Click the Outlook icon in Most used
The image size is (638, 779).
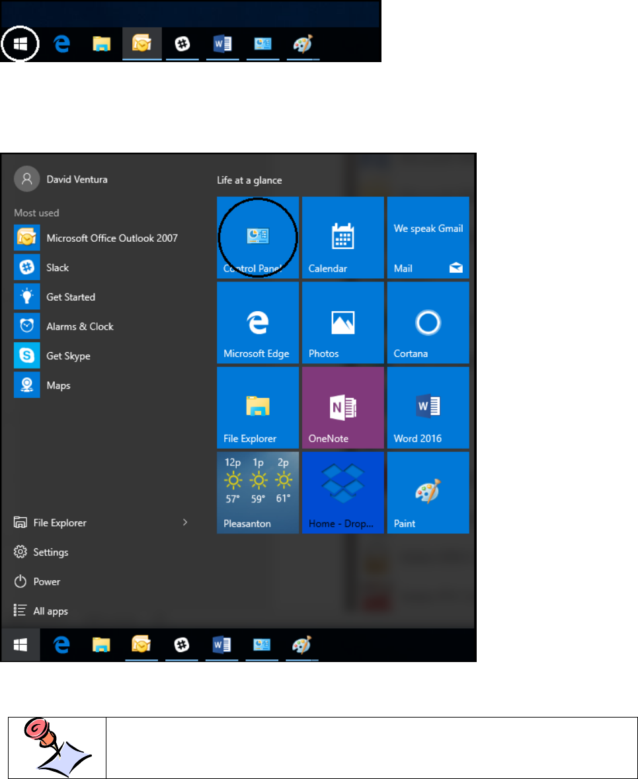tap(27, 238)
